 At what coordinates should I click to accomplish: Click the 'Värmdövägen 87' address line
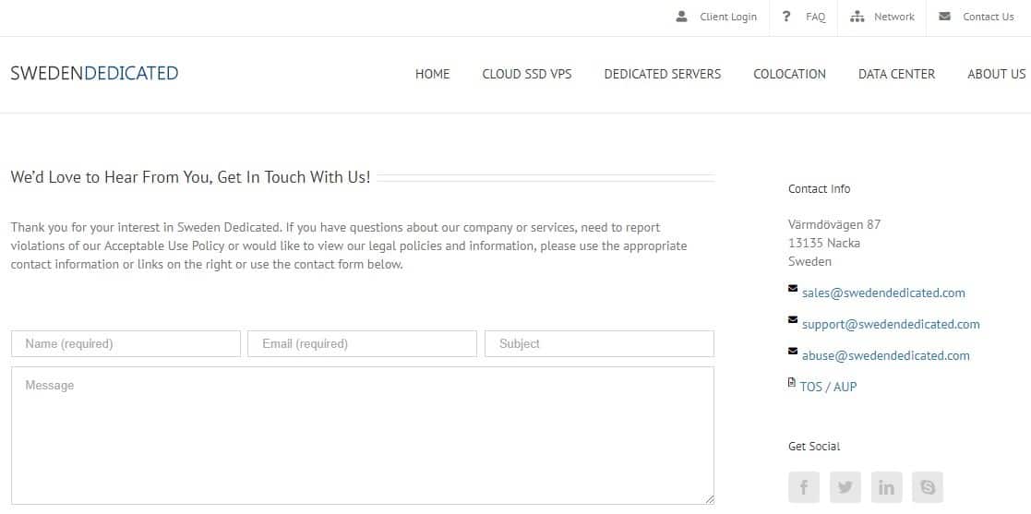click(x=834, y=225)
